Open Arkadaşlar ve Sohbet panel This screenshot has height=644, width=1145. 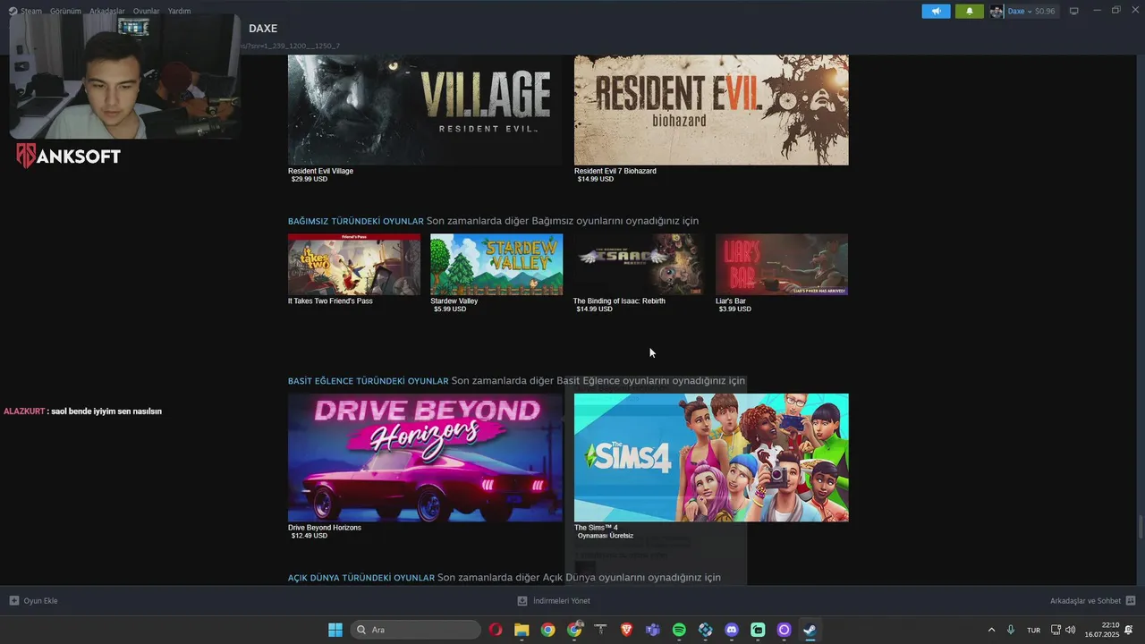pos(1092,601)
